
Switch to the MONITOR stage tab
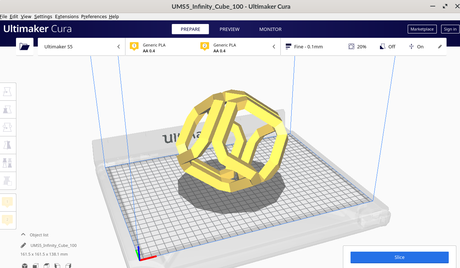tap(270, 29)
